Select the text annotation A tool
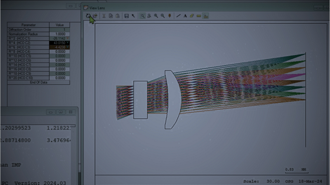The width and height of the screenshot is (330, 185). coord(185,16)
